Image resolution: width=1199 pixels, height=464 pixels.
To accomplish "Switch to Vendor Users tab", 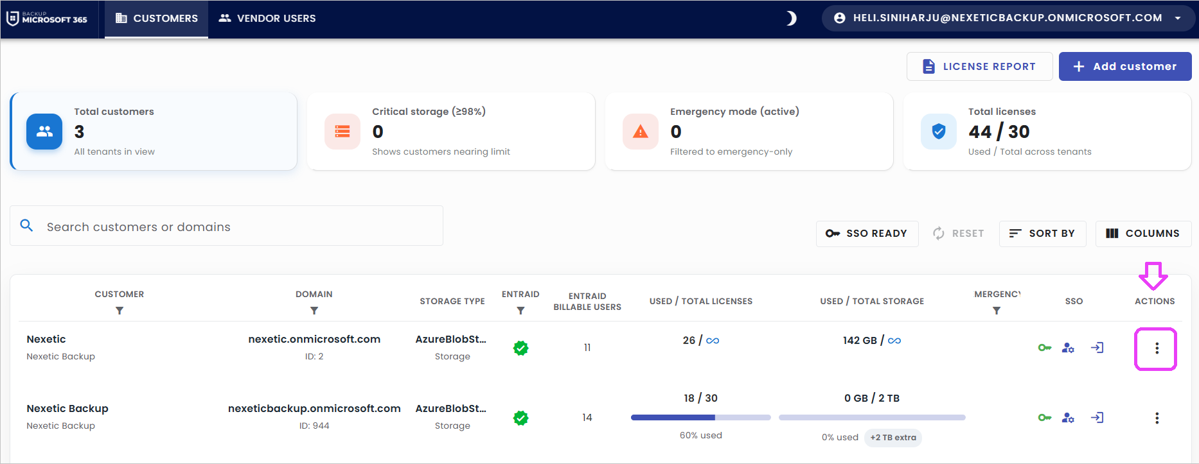I will coord(267,19).
